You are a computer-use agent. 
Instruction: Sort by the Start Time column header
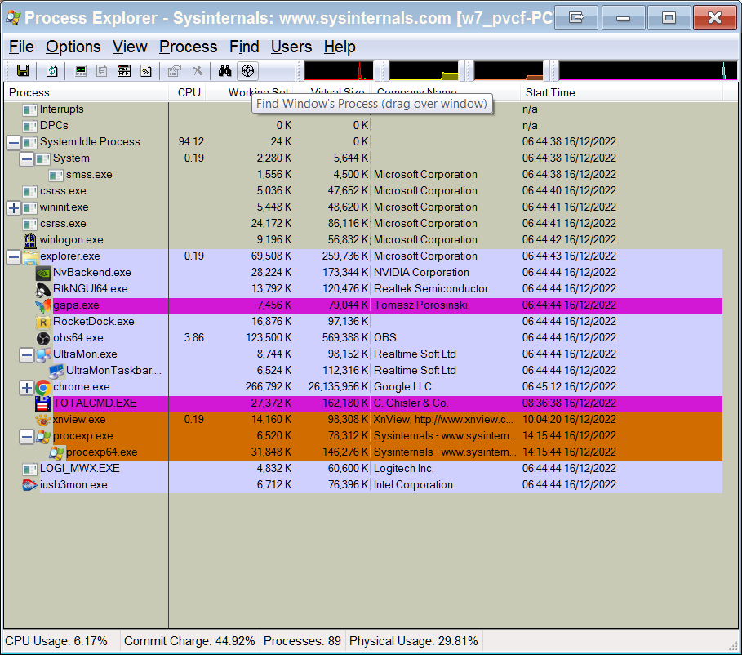point(621,92)
